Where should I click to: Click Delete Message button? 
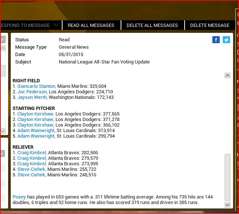tap(210, 25)
